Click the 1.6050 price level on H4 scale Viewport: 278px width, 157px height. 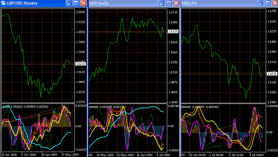click(272, 92)
